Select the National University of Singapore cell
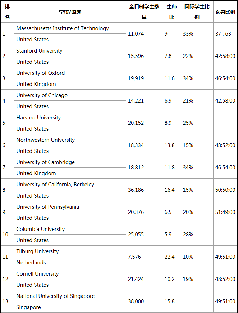The width and height of the screenshot is (238, 313). pos(55,296)
